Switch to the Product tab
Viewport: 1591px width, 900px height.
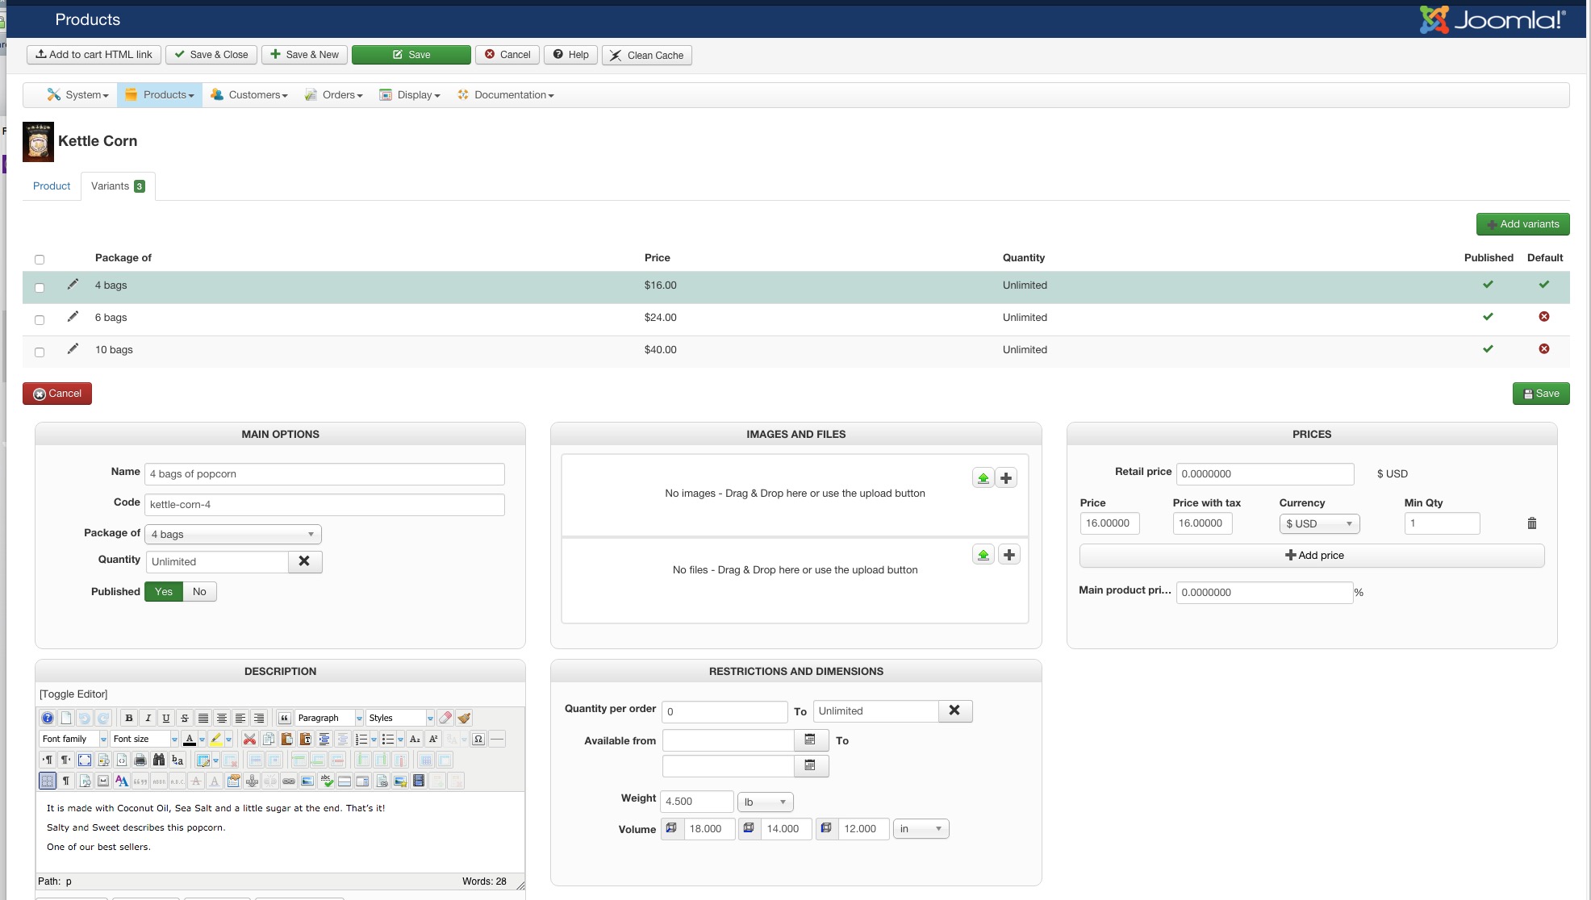[52, 186]
